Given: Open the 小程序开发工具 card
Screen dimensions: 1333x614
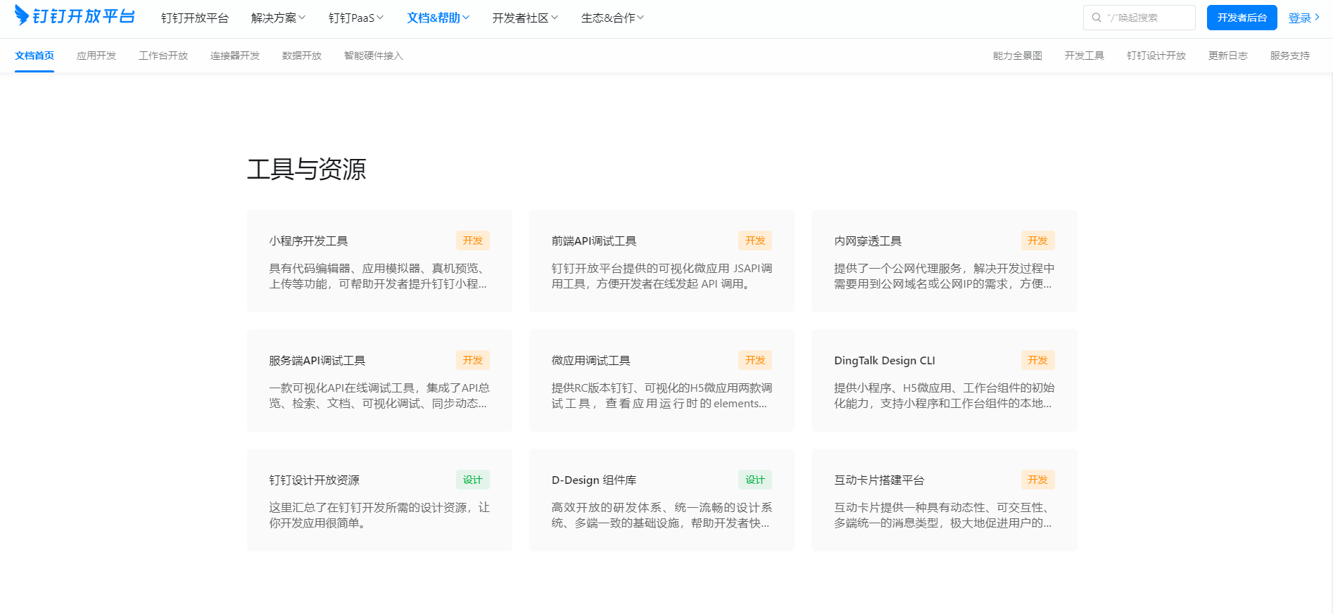Looking at the screenshot, I should [x=379, y=261].
